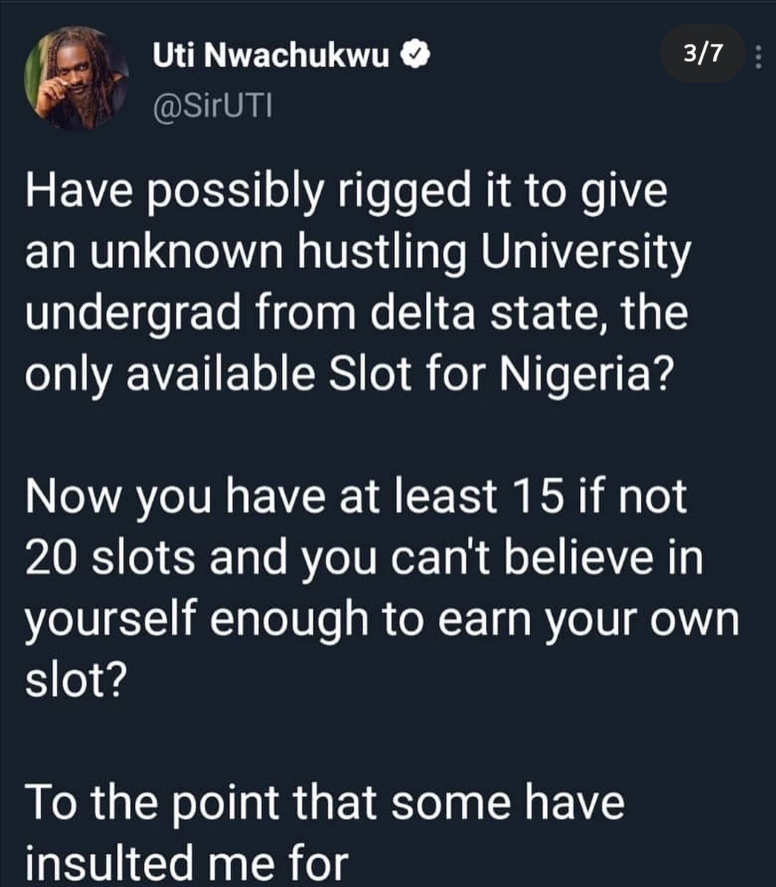Click the line starting "undergrad from delta state"
The width and height of the screenshot is (776, 887).
(x=356, y=313)
